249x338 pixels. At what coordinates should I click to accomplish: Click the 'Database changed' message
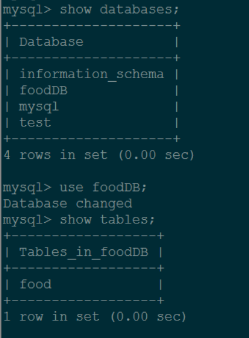68,204
